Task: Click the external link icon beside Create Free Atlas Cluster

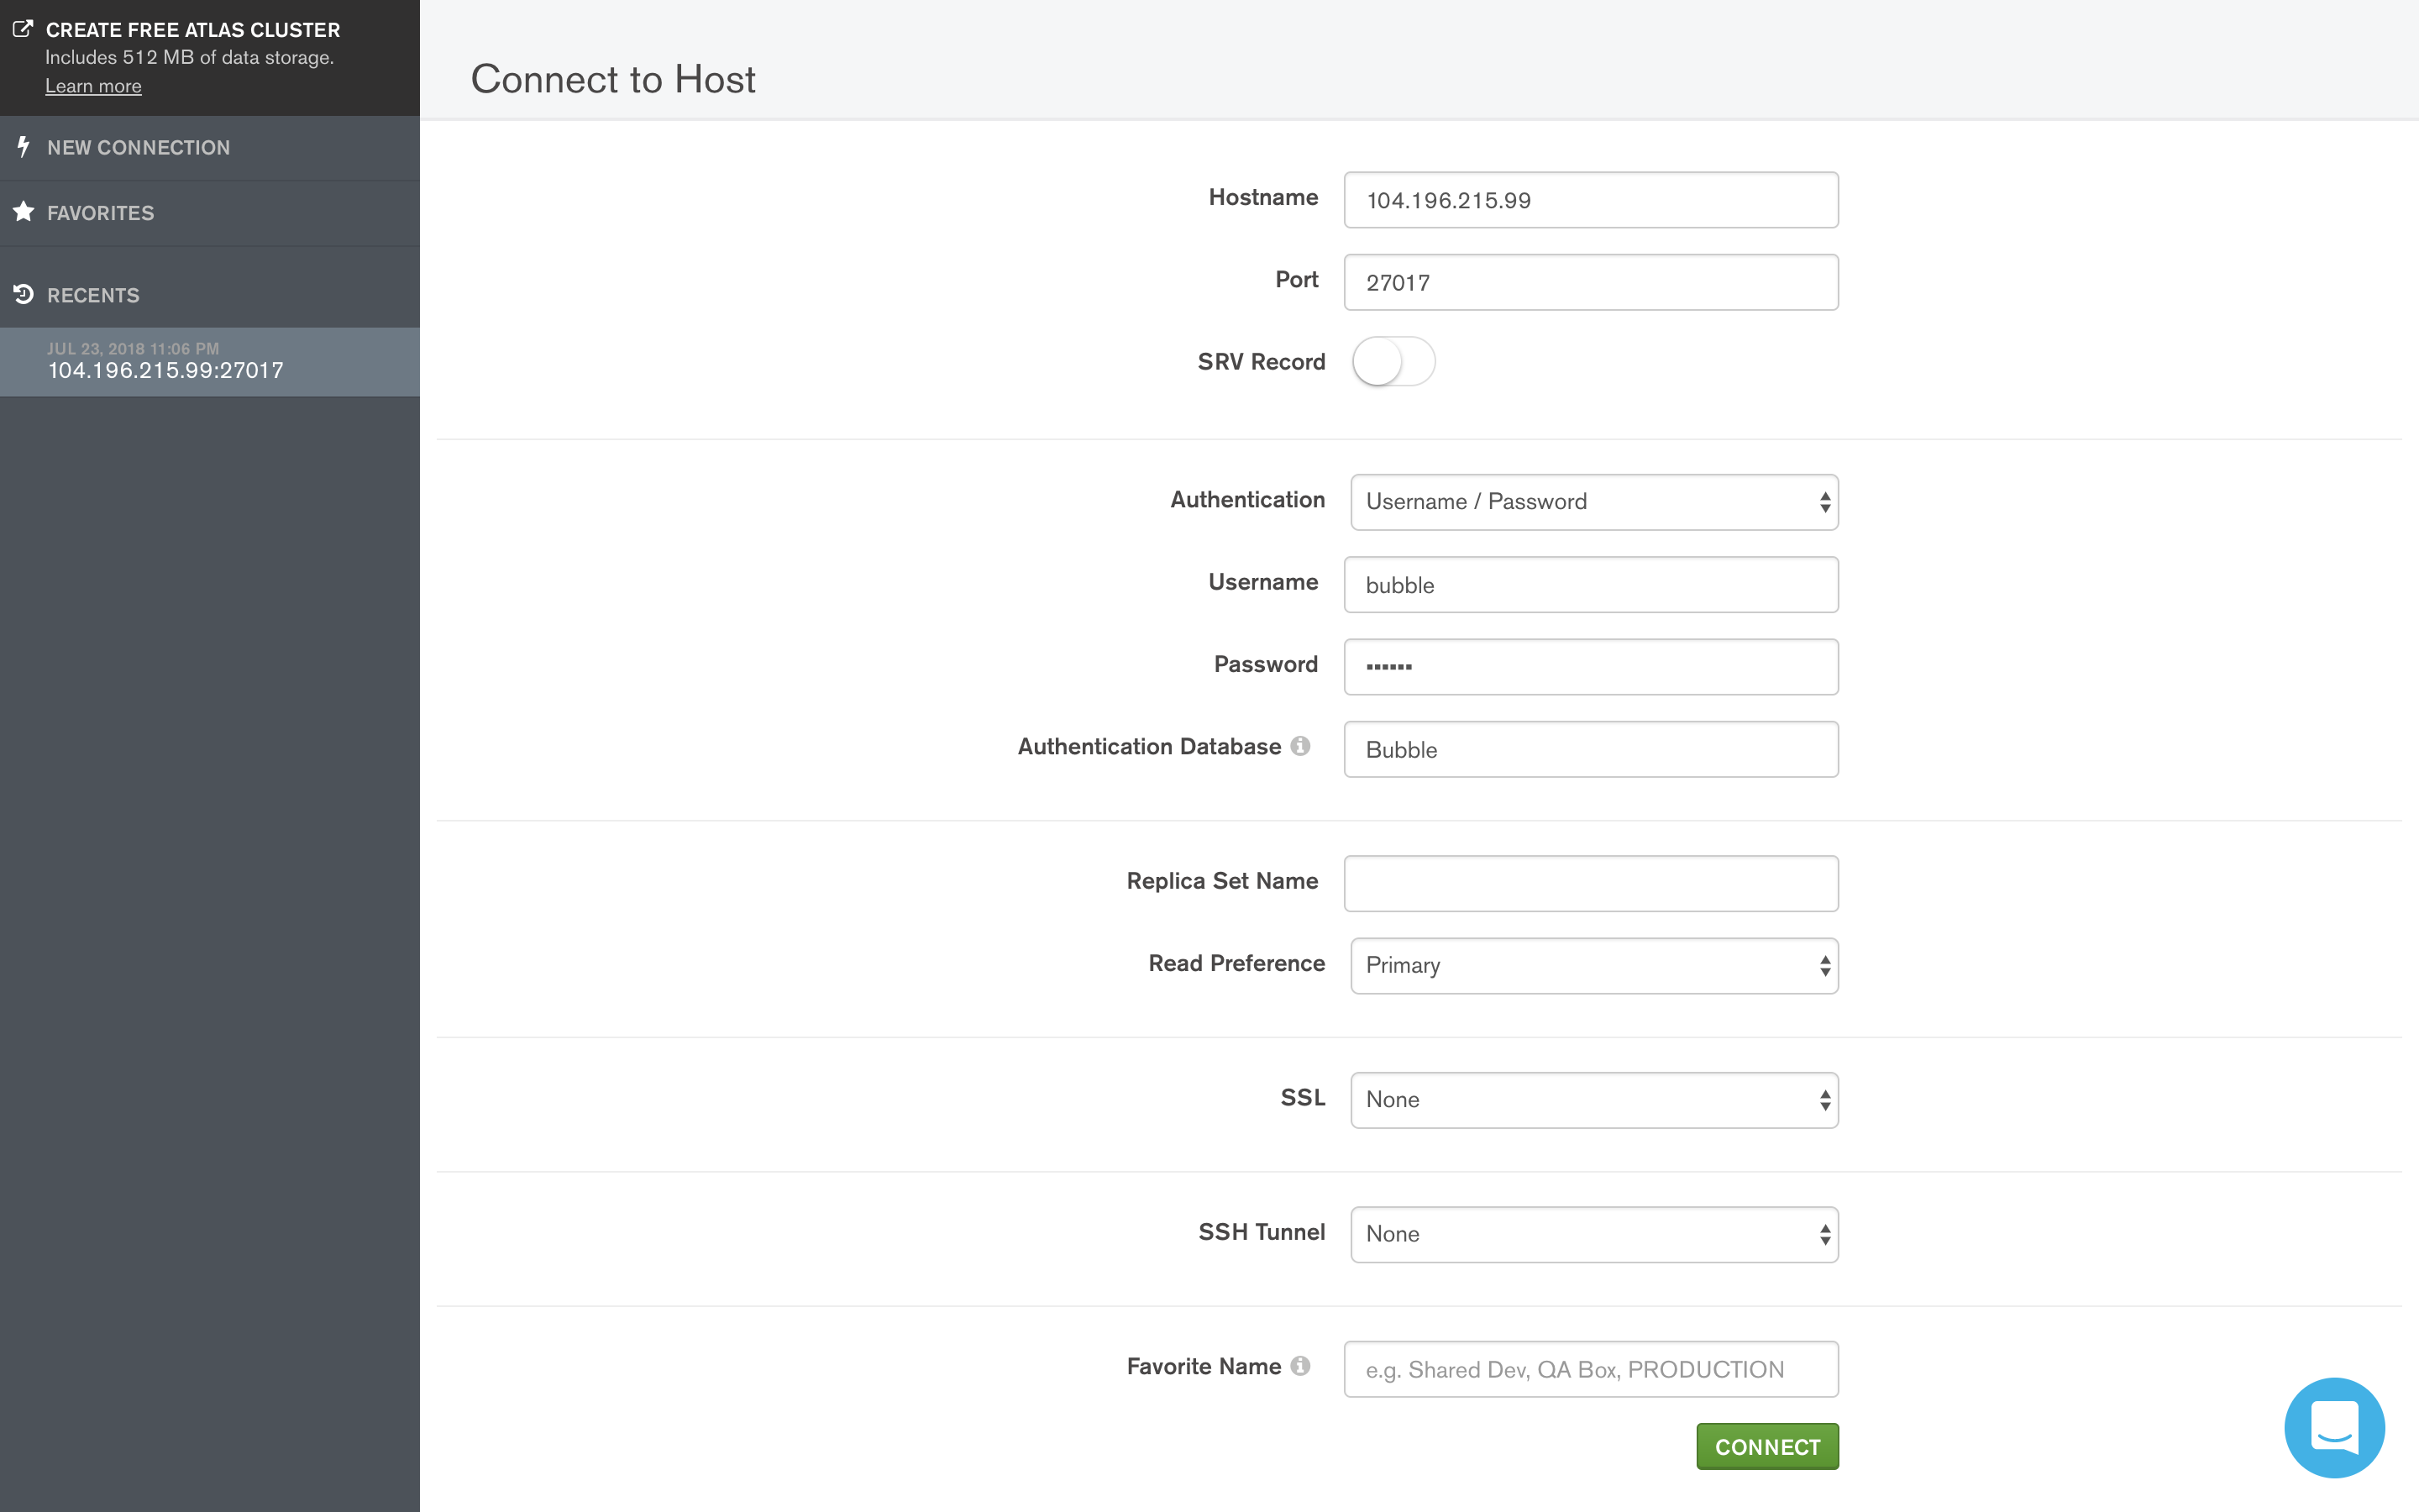Action: (x=22, y=29)
